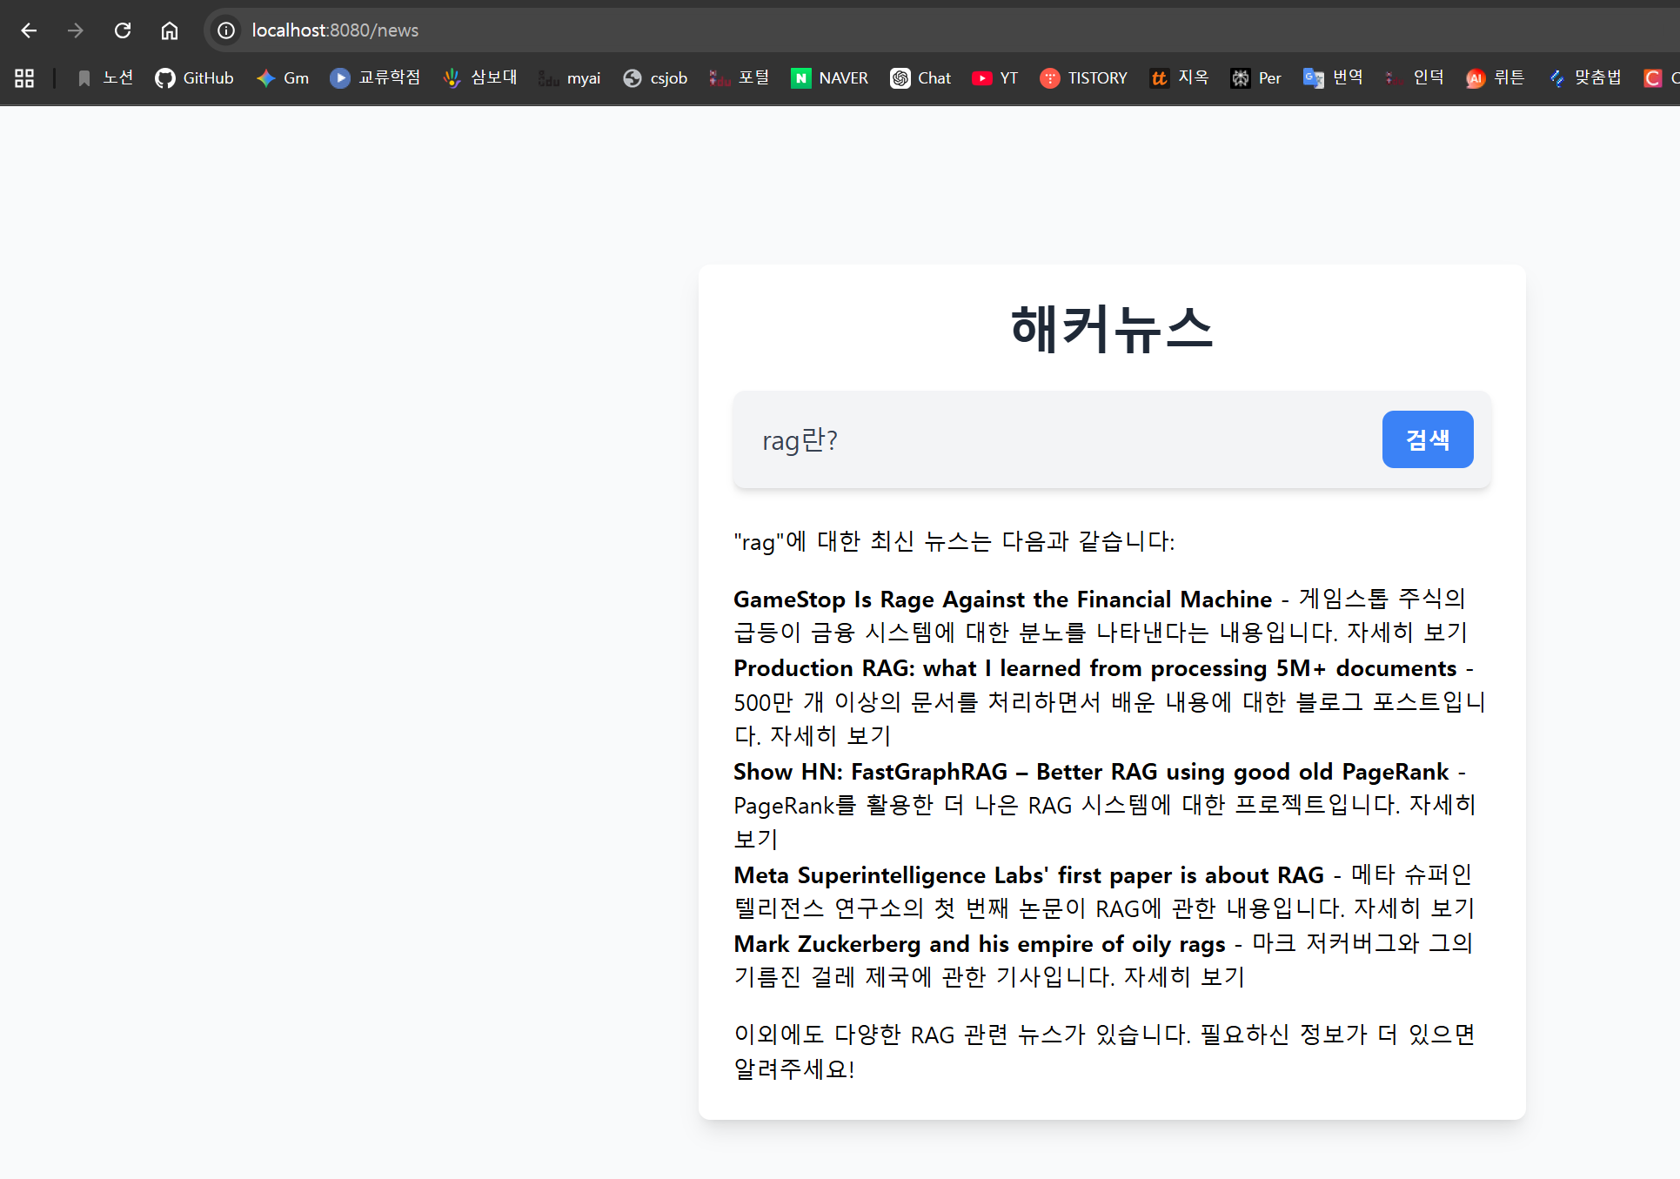The image size is (1680, 1179).
Task: Open the Per bookmark
Action: tap(1255, 78)
